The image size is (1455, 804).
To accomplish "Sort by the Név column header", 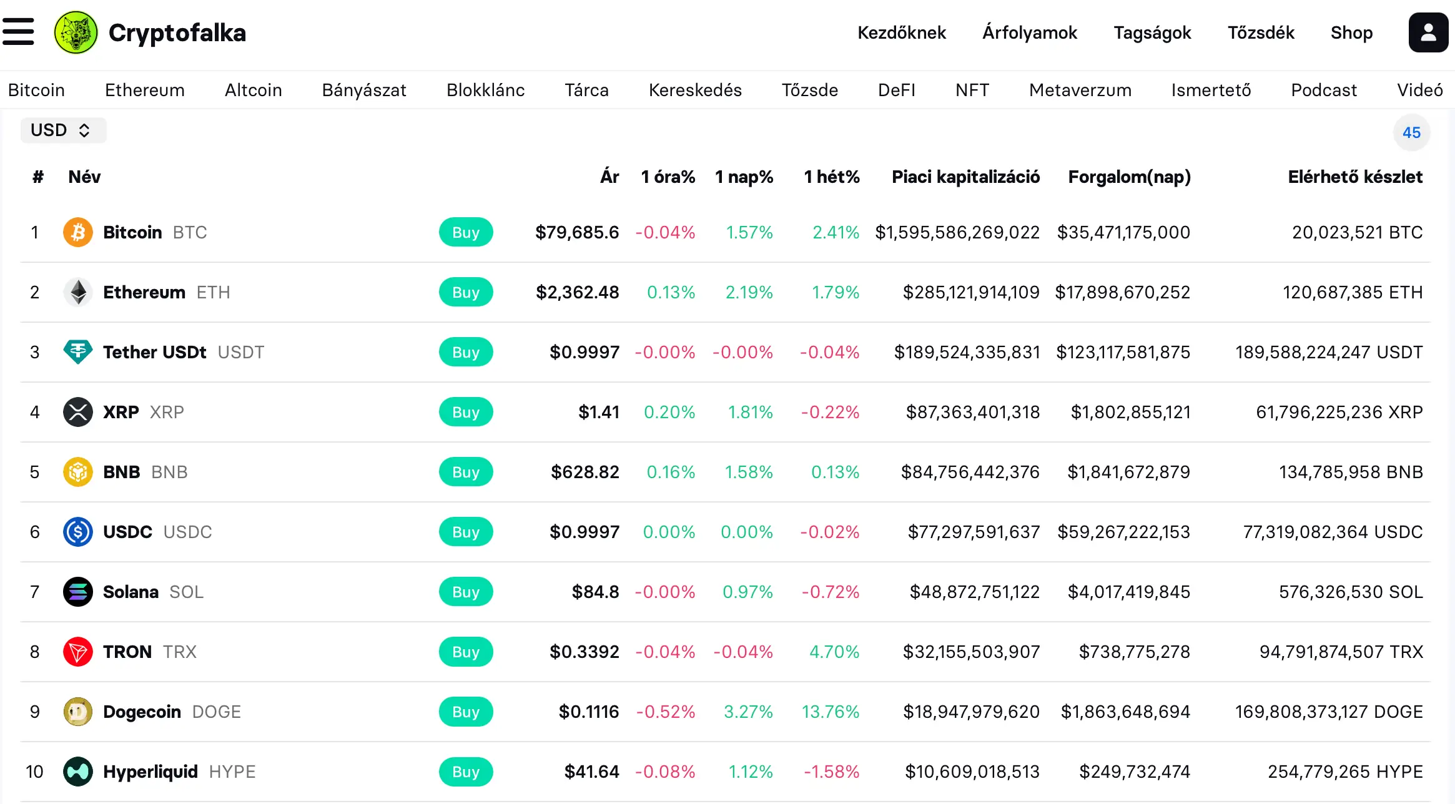I will pyautogui.click(x=84, y=177).
